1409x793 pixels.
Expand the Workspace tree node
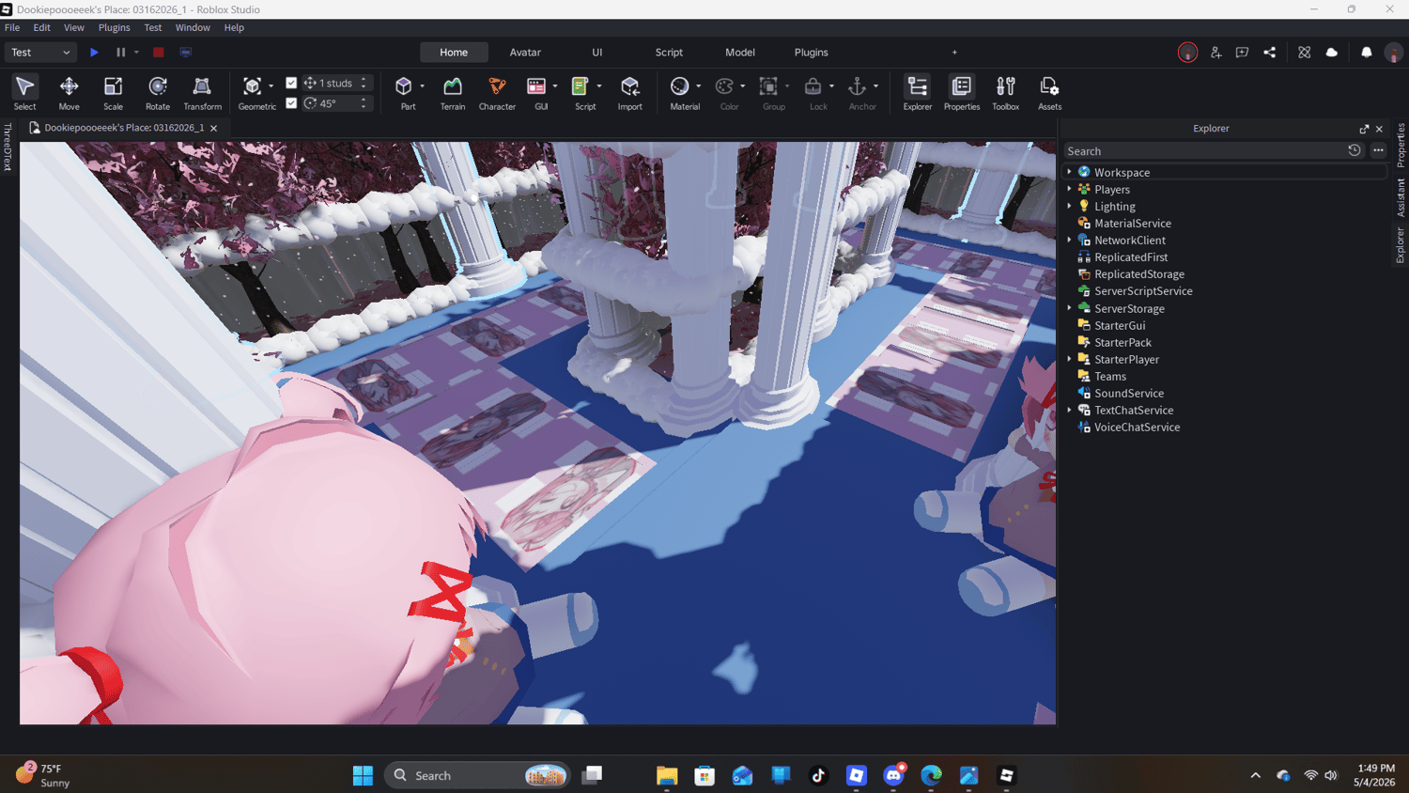coord(1069,173)
